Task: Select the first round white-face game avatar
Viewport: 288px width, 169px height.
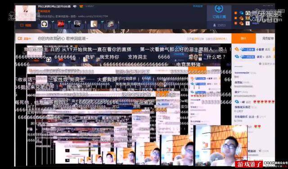Action: (x=44, y=24)
